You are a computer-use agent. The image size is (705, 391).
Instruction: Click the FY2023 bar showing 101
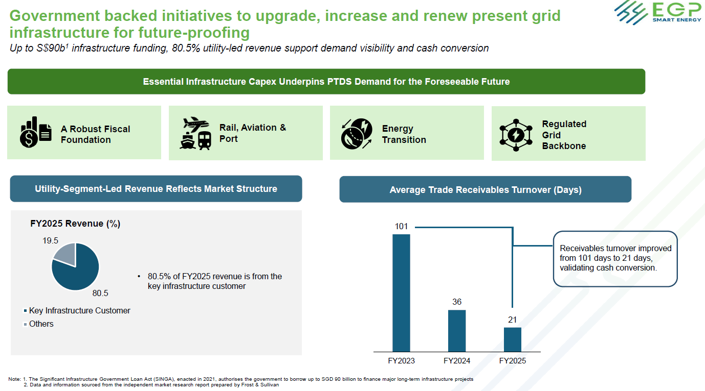pyautogui.click(x=401, y=292)
